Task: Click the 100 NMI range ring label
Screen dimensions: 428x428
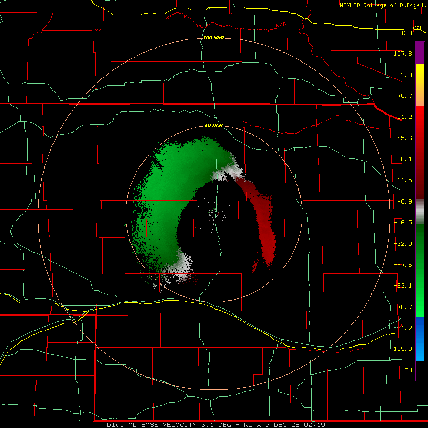Action: tap(214, 38)
